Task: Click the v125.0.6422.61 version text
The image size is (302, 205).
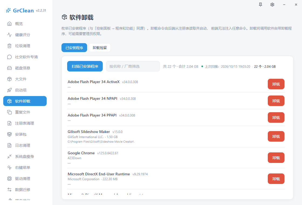Action: [x=108, y=153]
